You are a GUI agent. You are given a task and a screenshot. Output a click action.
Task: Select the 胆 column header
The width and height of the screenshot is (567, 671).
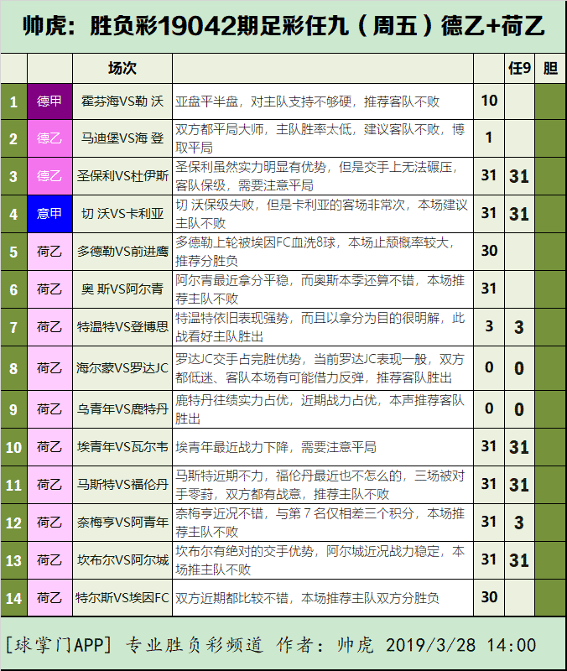550,69
